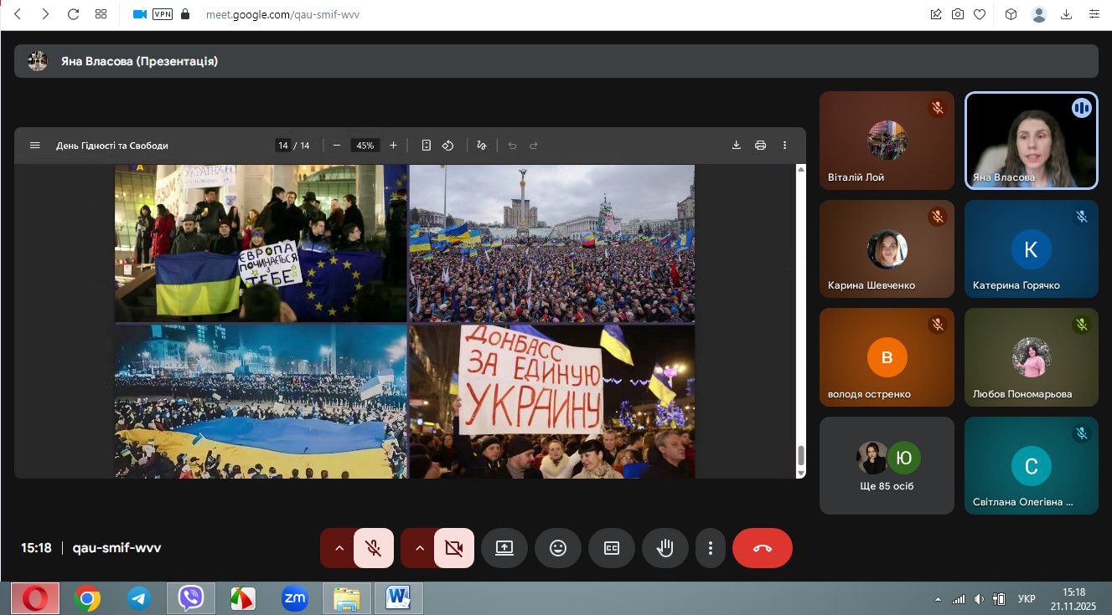1112x615 pixels.
Task: Toggle the microphone mute button
Action: click(x=374, y=548)
